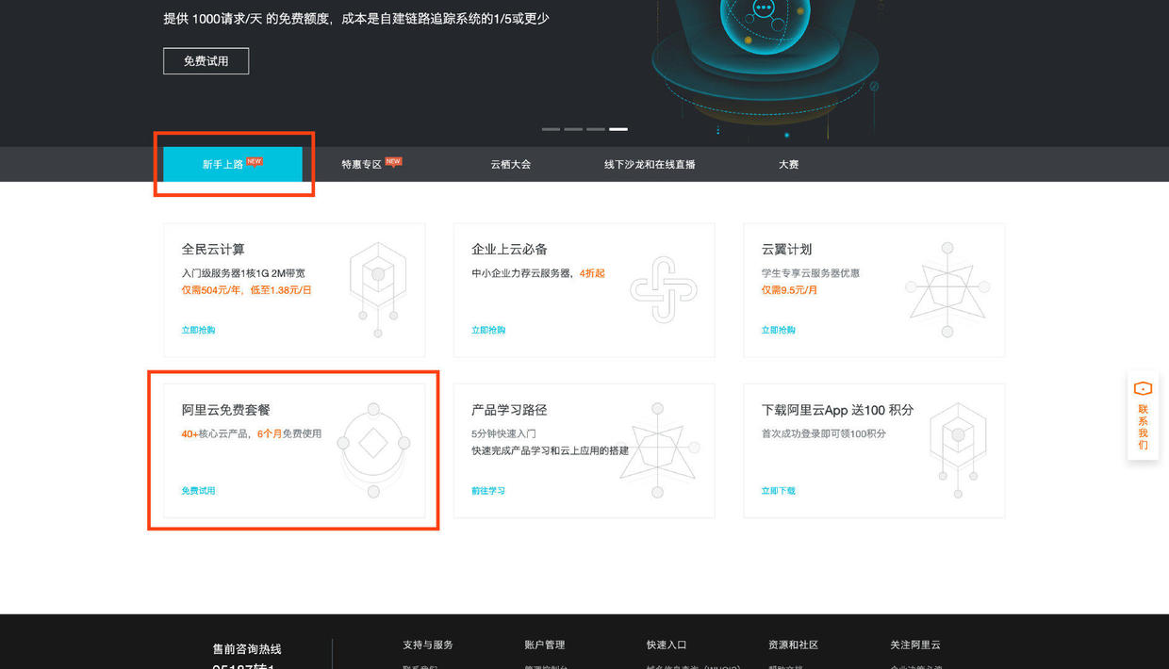
Task: Click price text 仅需9.5元/月
Action: 789,290
